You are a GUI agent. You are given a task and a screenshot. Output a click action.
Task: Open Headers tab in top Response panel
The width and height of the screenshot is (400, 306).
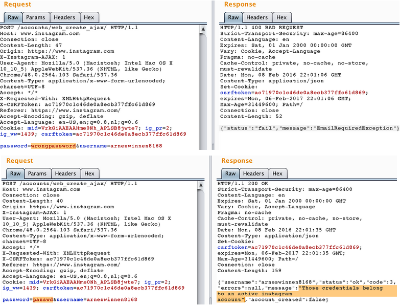tap(257, 17)
